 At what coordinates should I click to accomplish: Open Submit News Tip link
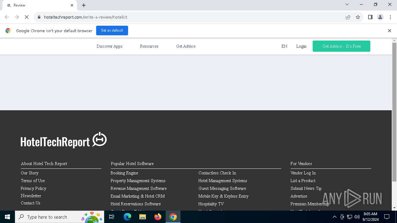point(306,188)
